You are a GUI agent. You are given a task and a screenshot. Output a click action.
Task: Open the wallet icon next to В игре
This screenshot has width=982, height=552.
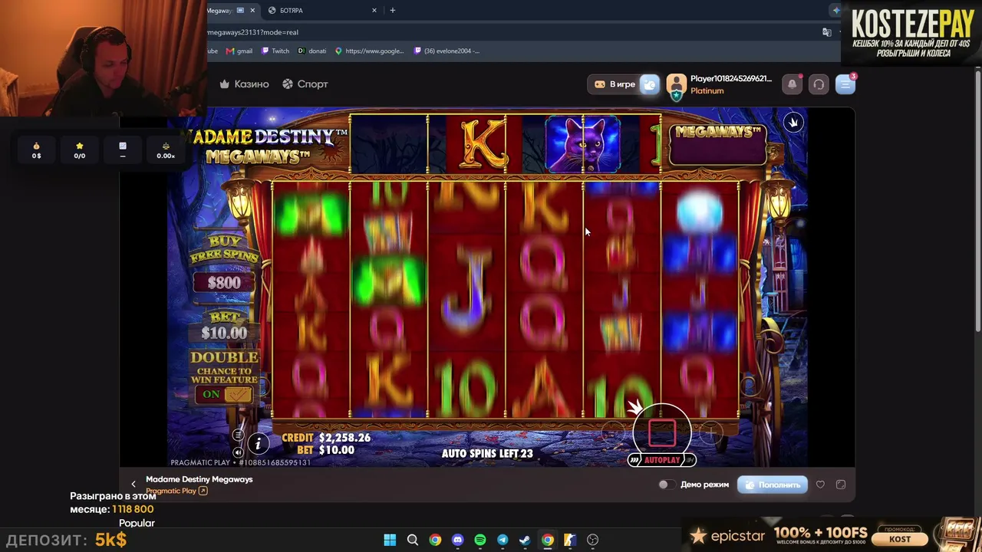click(x=649, y=84)
